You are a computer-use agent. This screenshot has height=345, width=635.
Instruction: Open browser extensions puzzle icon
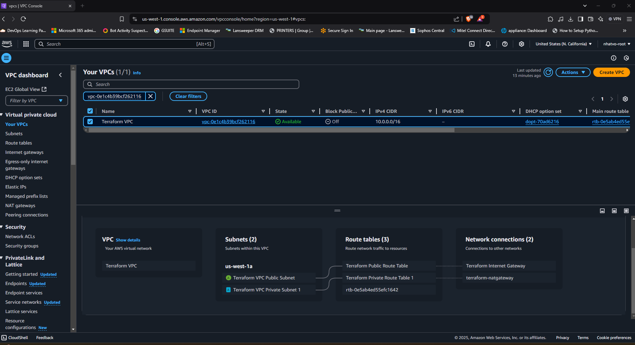[551, 19]
